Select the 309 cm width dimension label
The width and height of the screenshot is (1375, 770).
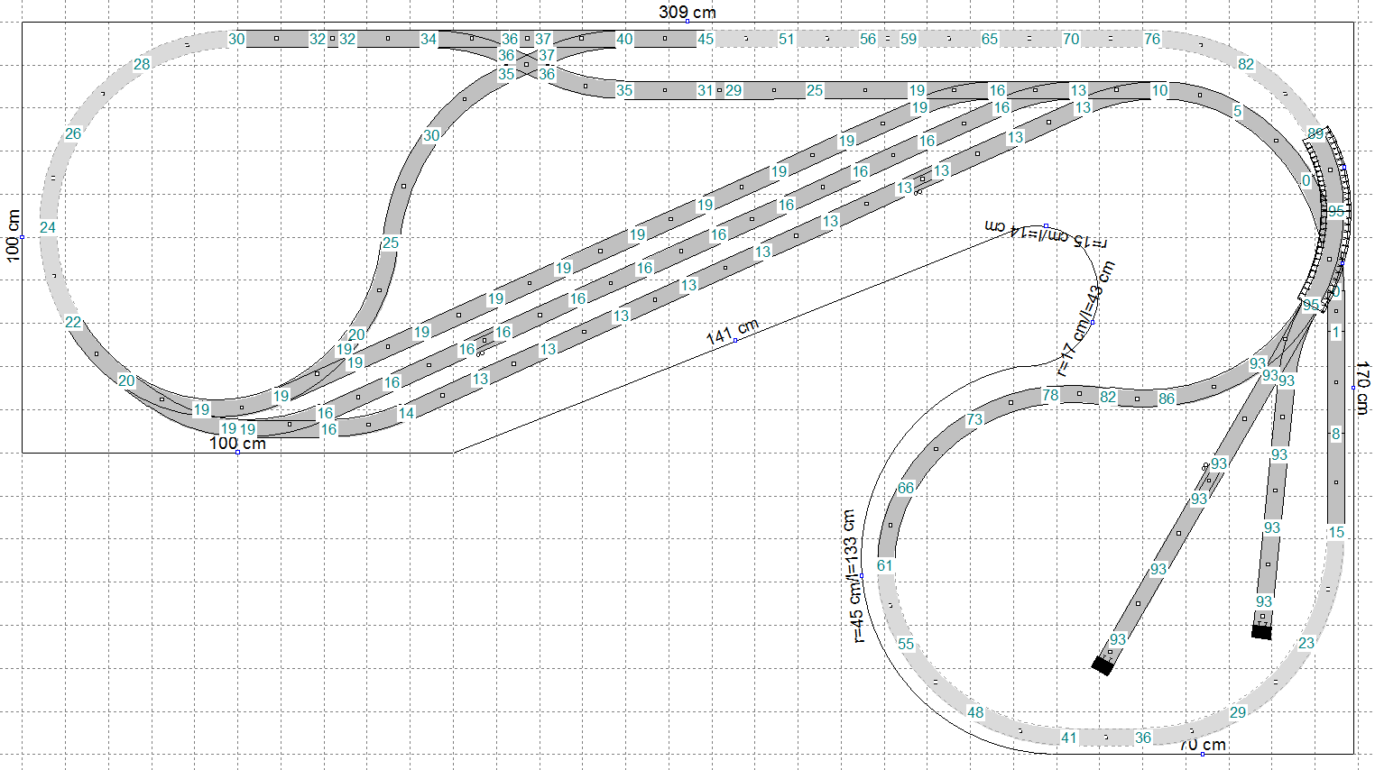[687, 12]
